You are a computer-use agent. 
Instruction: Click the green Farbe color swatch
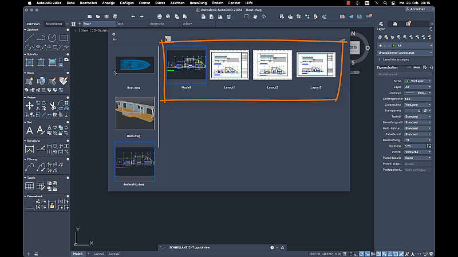tap(407, 81)
